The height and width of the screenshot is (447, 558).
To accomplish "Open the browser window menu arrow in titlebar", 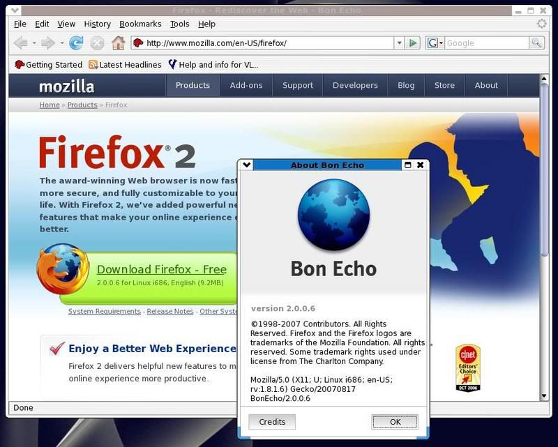I will pos(14,10).
